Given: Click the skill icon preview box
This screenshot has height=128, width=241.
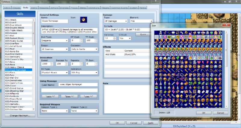Looking at the screenshot, I should click(84, 20).
